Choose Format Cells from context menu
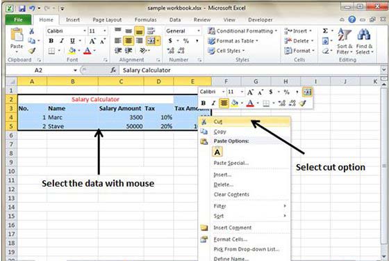 pos(245,239)
